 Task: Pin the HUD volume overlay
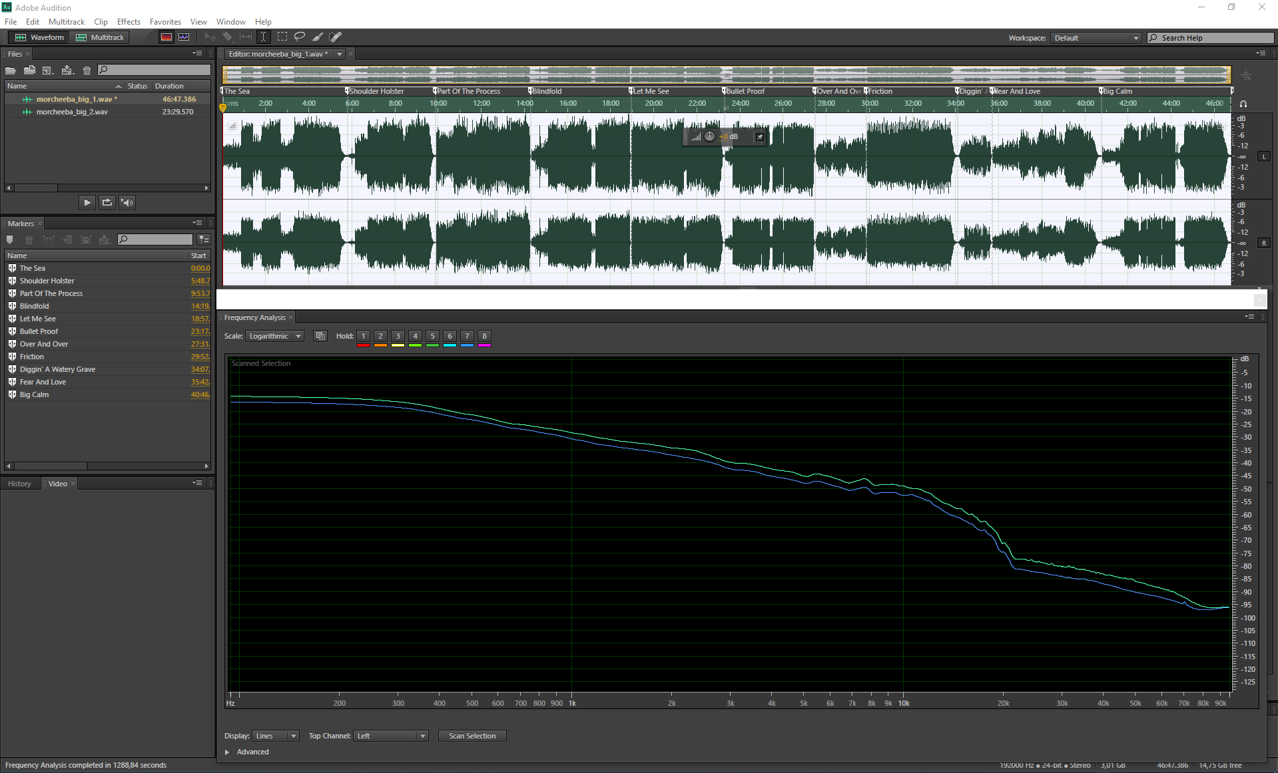click(x=759, y=136)
